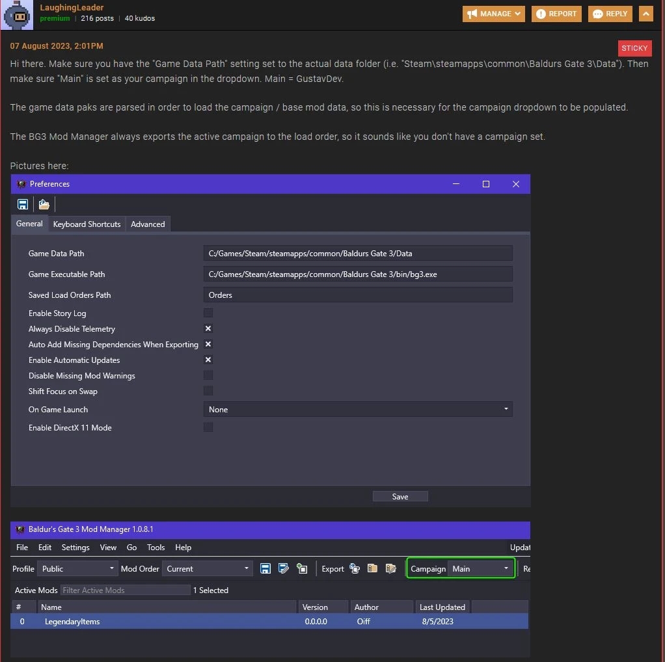Screen dimensions: 665x662
Task: Open the File menu
Action: [22, 547]
